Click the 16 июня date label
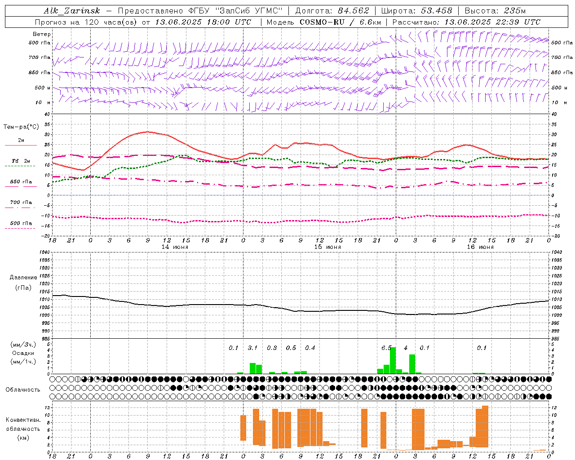This screenshot has width=575, height=460. tap(480, 247)
